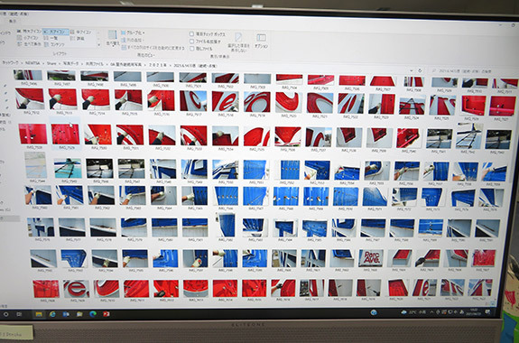Screen dimensions: 519x343
Task: Expand the layout gallery's more arrow
Action: point(98,45)
